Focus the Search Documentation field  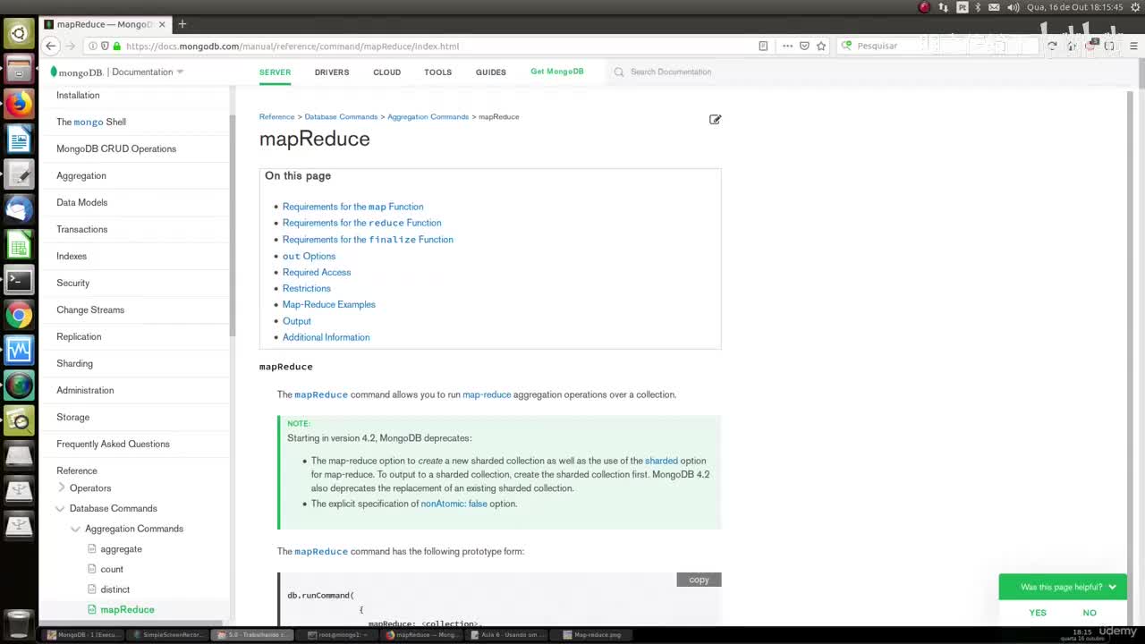tap(671, 72)
